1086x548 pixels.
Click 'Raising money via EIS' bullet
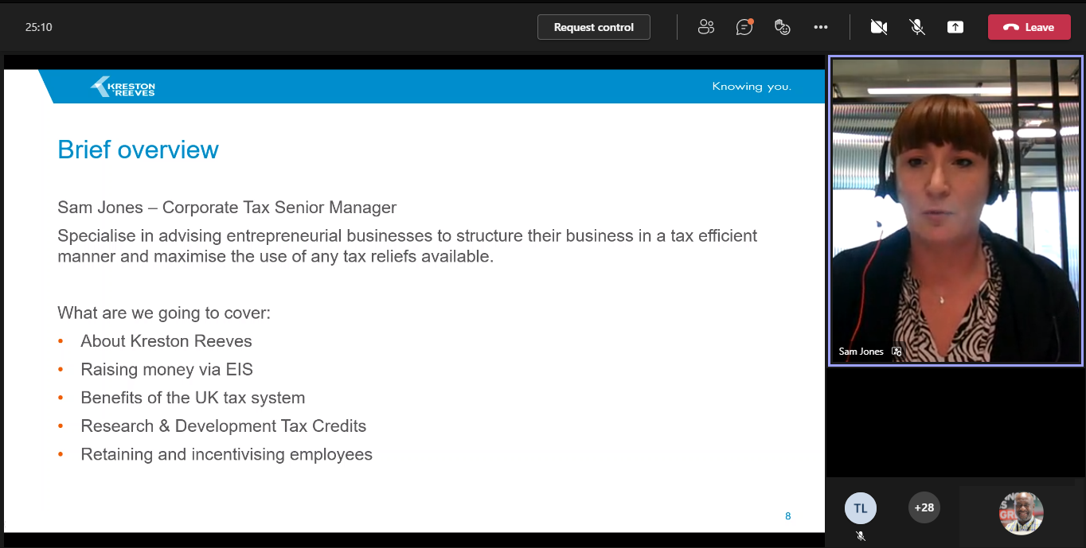pos(166,370)
